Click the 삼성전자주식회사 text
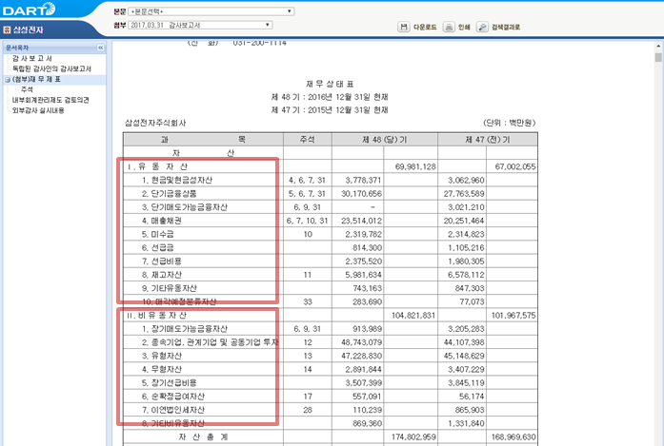The width and height of the screenshot is (664, 446). click(x=155, y=123)
